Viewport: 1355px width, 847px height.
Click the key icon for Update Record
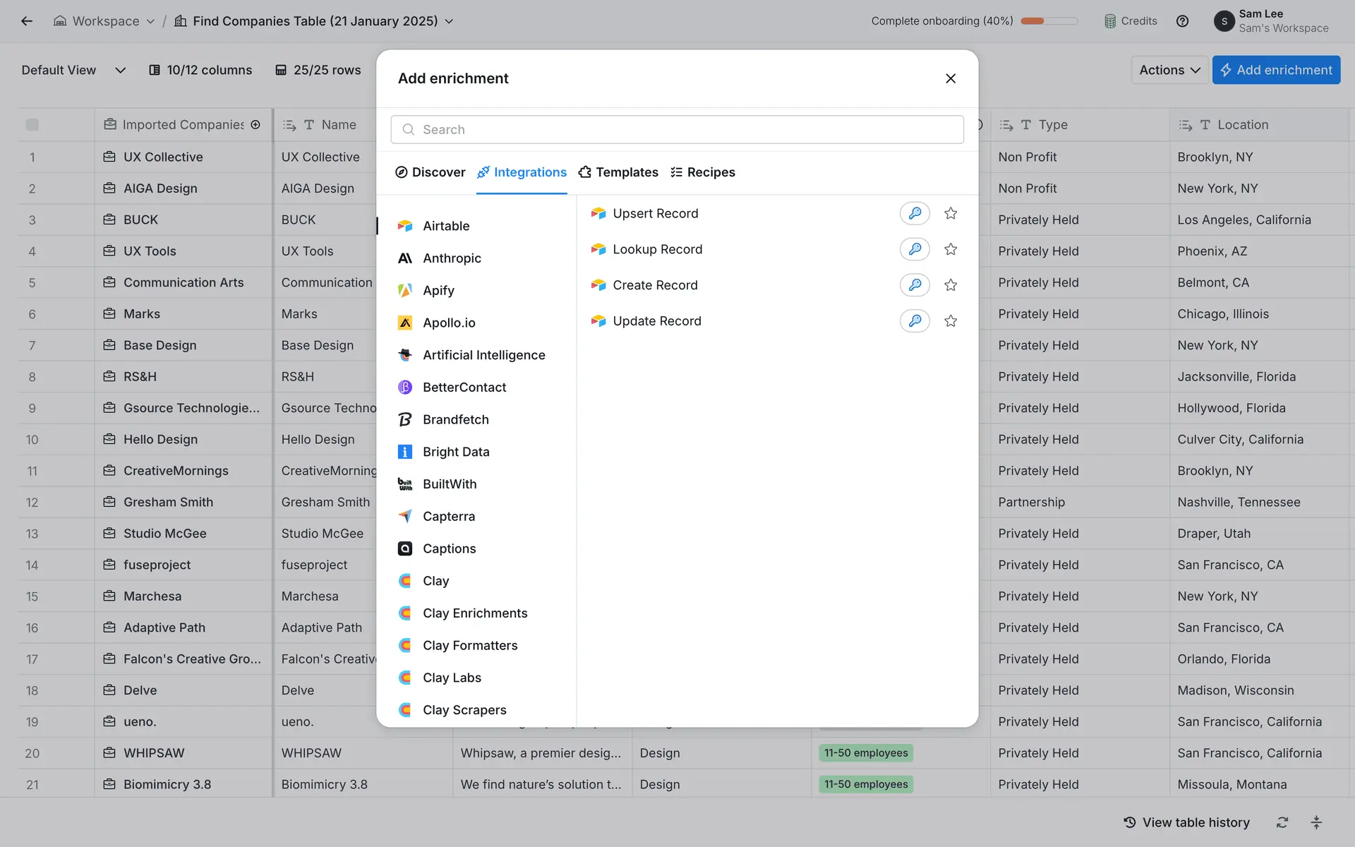[x=915, y=321]
